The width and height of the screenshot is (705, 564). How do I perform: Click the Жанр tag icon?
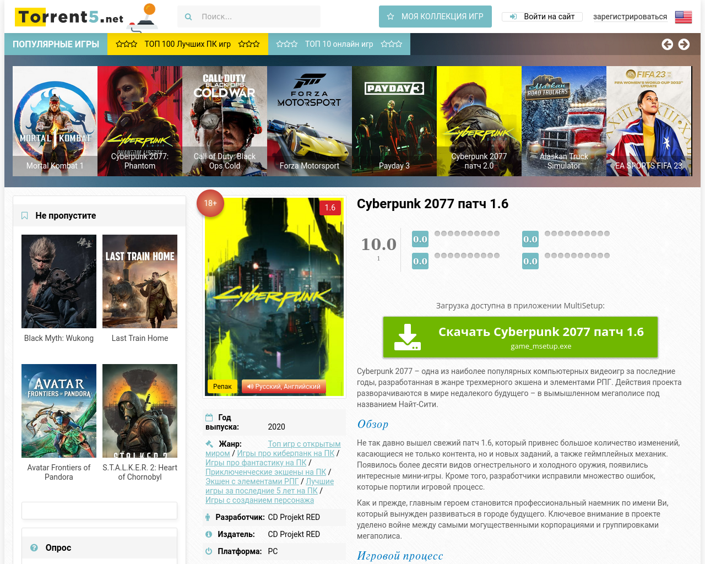click(x=209, y=444)
